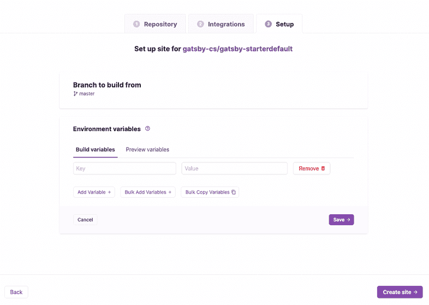Viewport: 429px width, 305px height.
Task: Cancel the environment variable edits
Action: coord(85,220)
